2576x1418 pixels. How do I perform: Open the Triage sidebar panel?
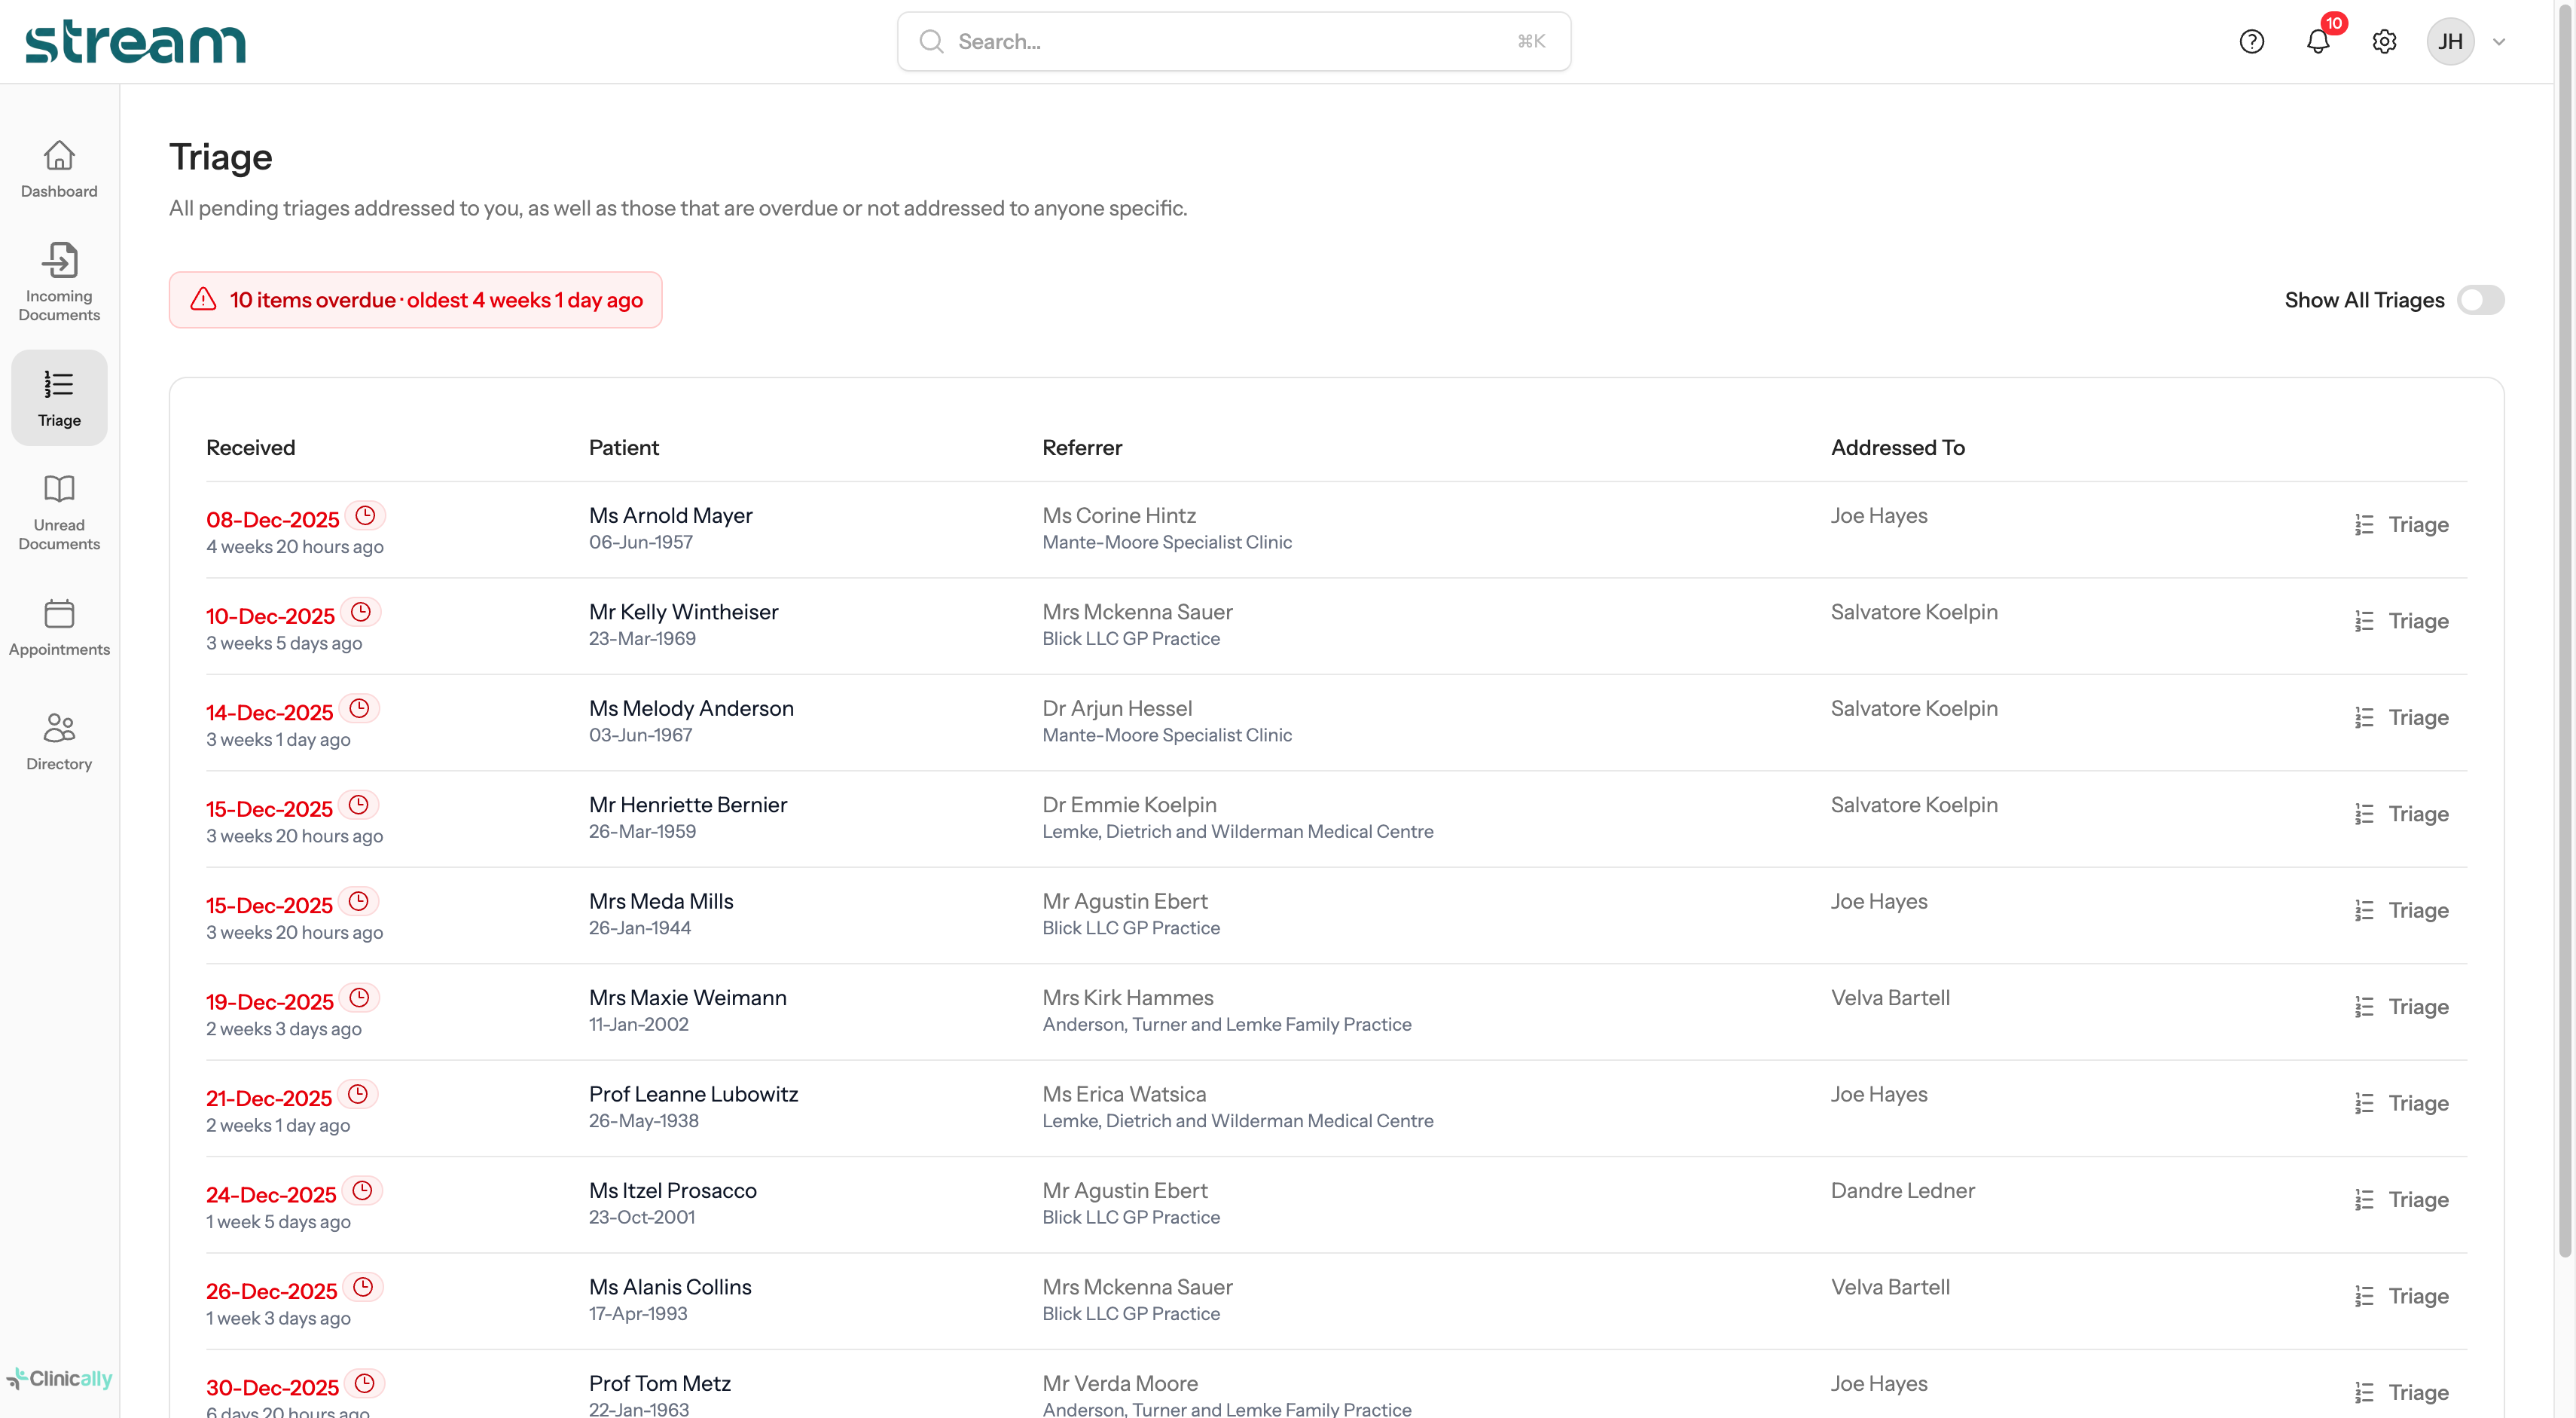pyautogui.click(x=58, y=397)
